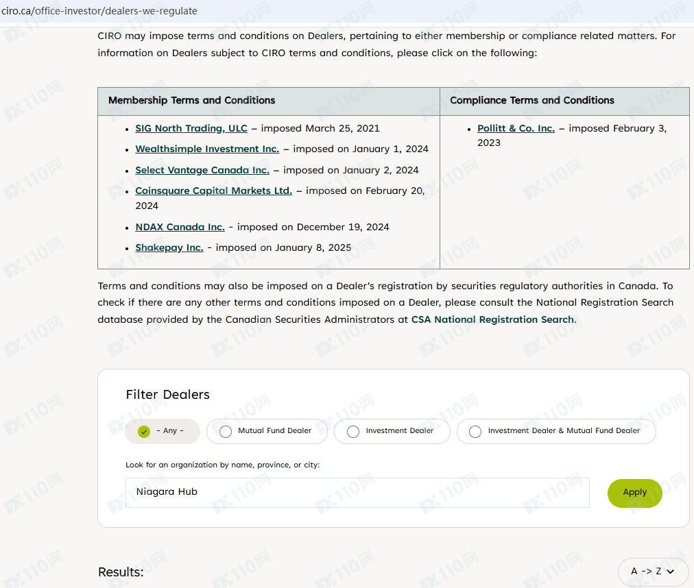Select the green checked Any filter option
The image size is (694, 588).
click(x=144, y=431)
